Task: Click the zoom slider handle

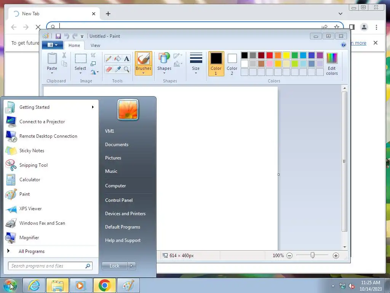Action: point(312,255)
